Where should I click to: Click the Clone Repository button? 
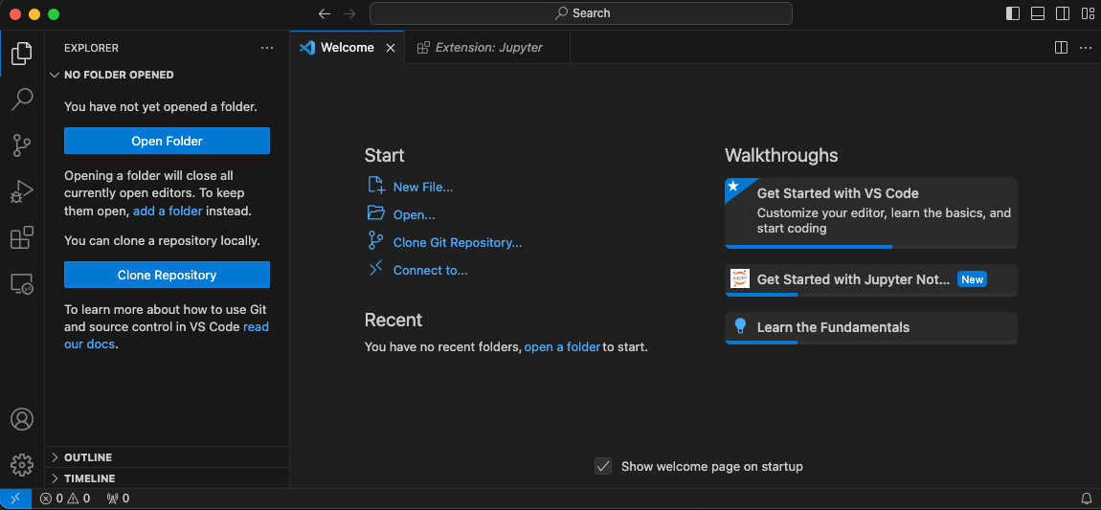click(168, 275)
